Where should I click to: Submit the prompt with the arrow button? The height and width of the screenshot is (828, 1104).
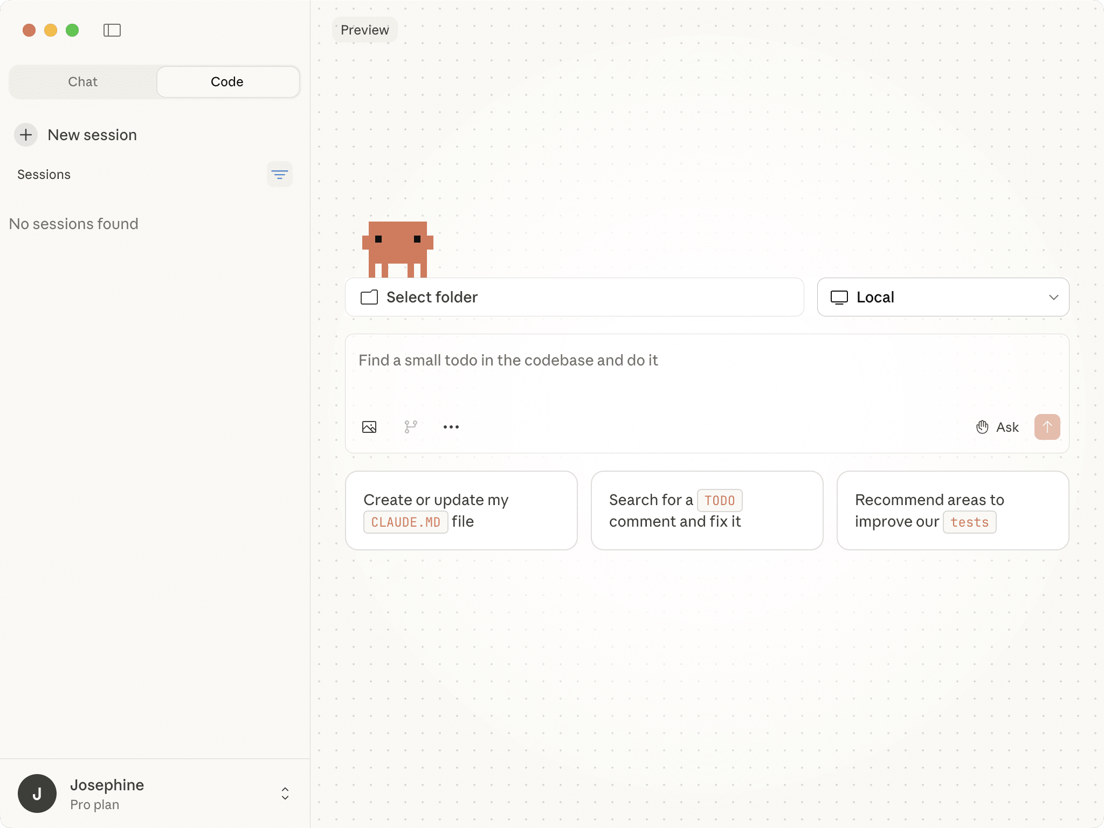pos(1046,426)
